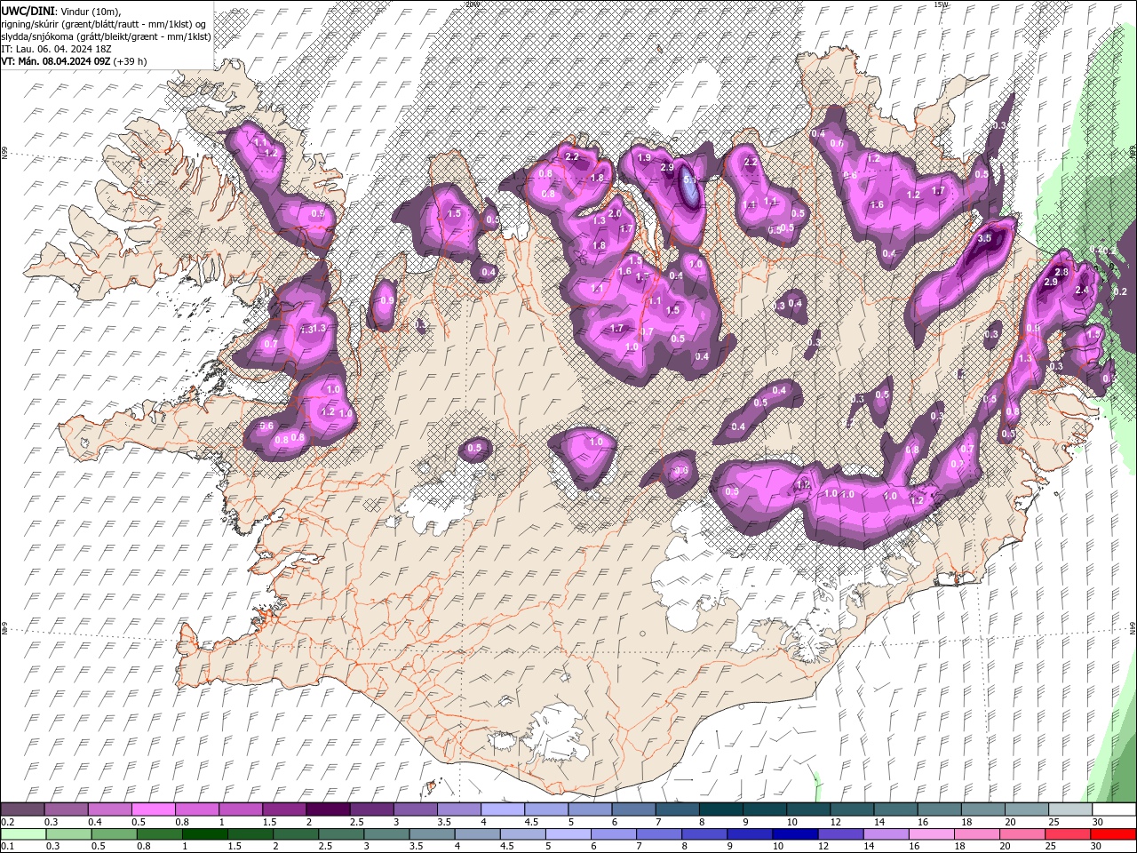The width and height of the screenshot is (1137, 853).
Task: Select darkest purple top-row swatch between 2 and 2.5
Action: tap(328, 809)
